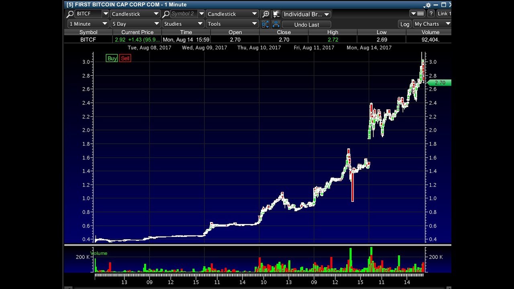Open the My Charts dropdown
The height and width of the screenshot is (289, 514).
(x=432, y=24)
